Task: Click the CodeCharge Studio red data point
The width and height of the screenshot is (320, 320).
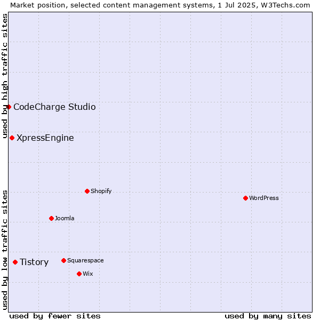Action: pyautogui.click(x=9, y=107)
